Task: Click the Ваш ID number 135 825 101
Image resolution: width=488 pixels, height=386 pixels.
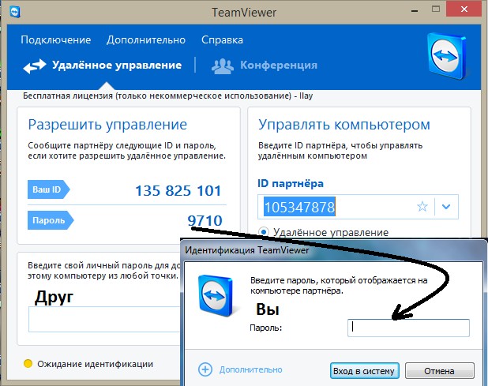Action: [x=178, y=191]
